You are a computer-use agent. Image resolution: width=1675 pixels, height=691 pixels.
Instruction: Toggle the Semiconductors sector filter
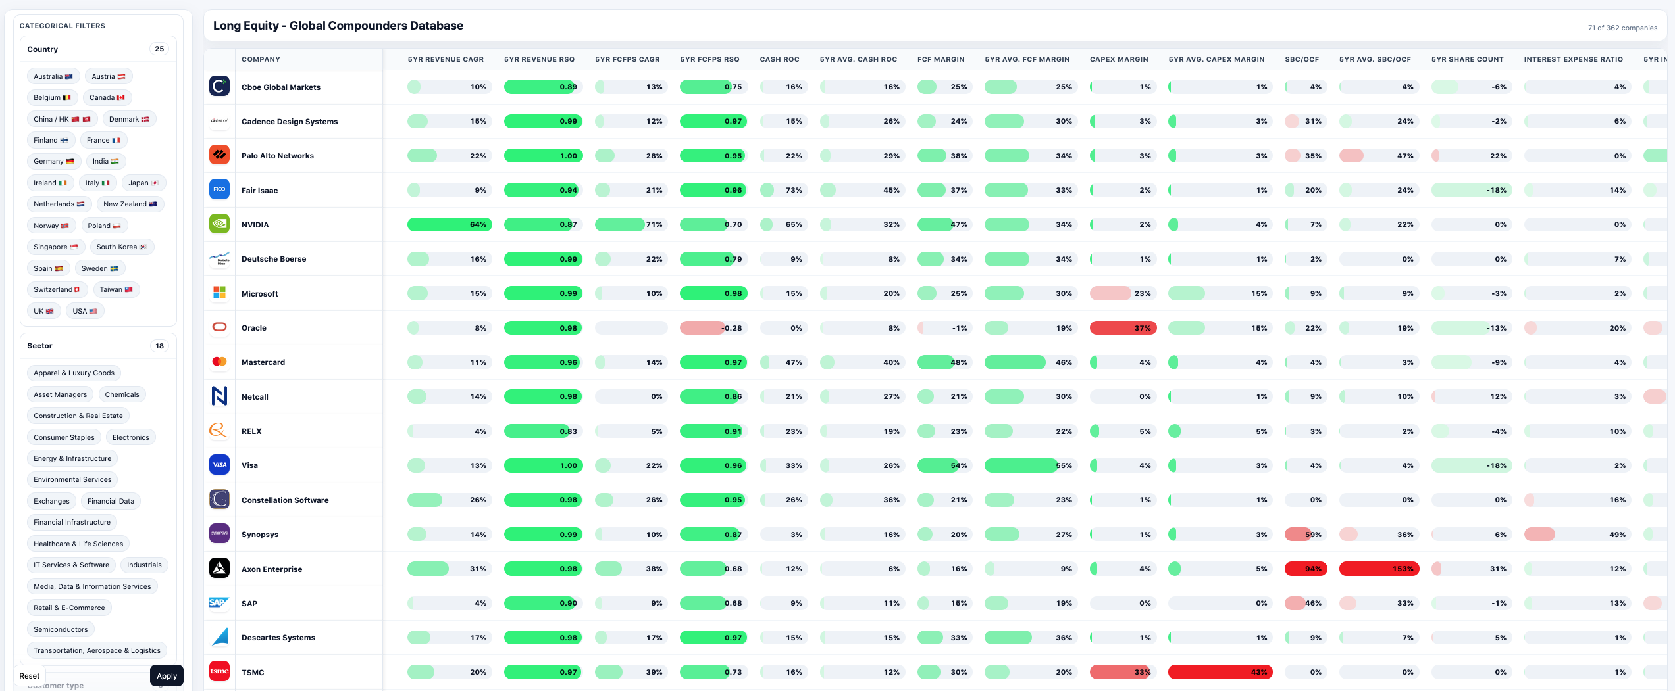click(x=61, y=629)
